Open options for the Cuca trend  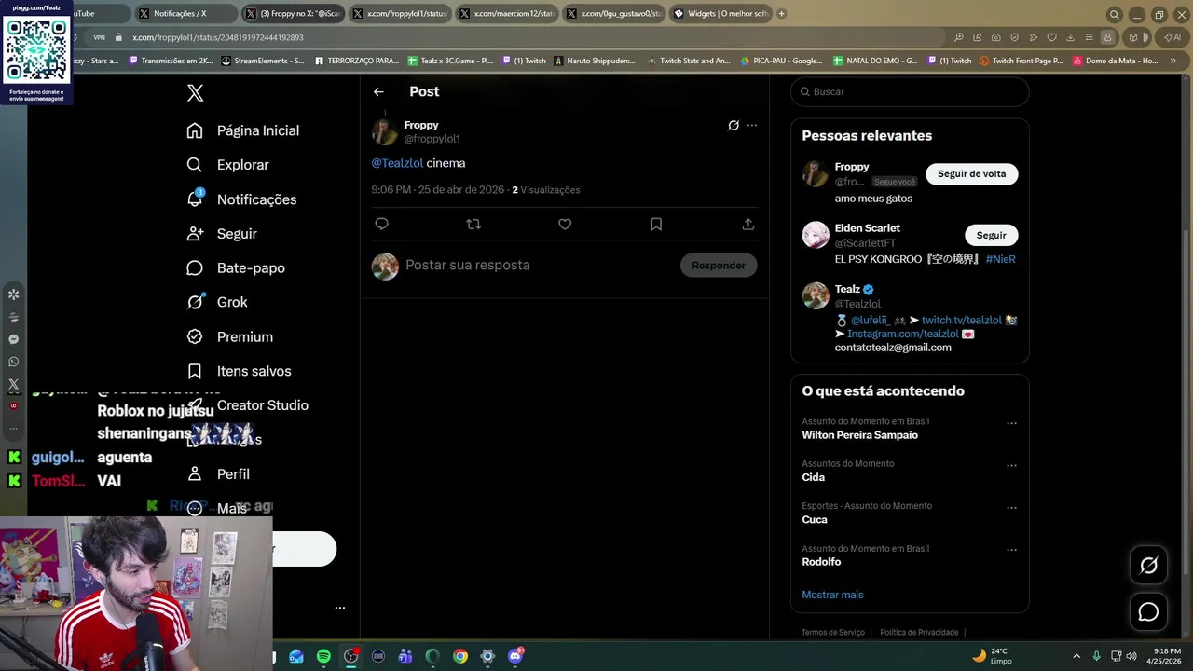click(x=1011, y=508)
